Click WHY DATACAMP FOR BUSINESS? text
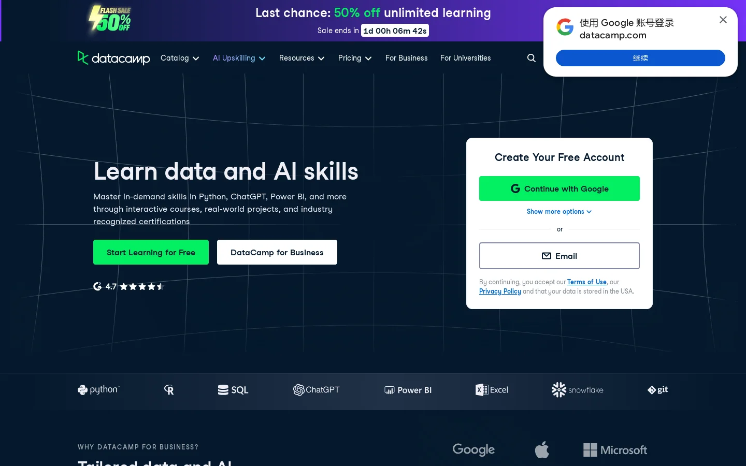Image resolution: width=746 pixels, height=466 pixels. [138, 447]
